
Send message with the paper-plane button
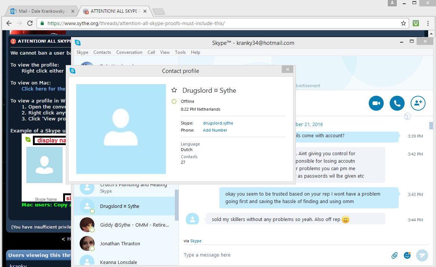point(422,255)
